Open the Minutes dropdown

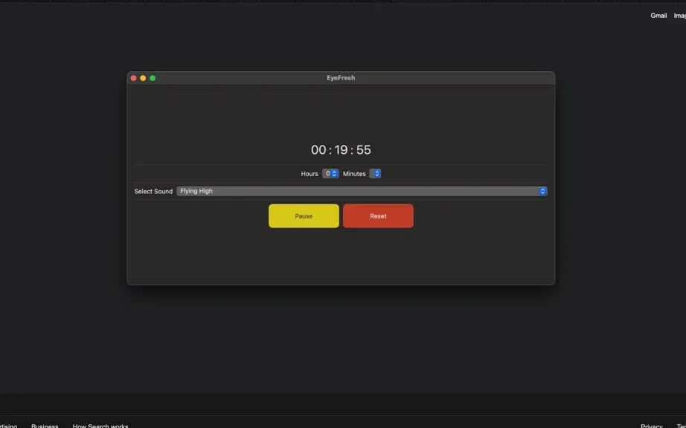(x=375, y=173)
